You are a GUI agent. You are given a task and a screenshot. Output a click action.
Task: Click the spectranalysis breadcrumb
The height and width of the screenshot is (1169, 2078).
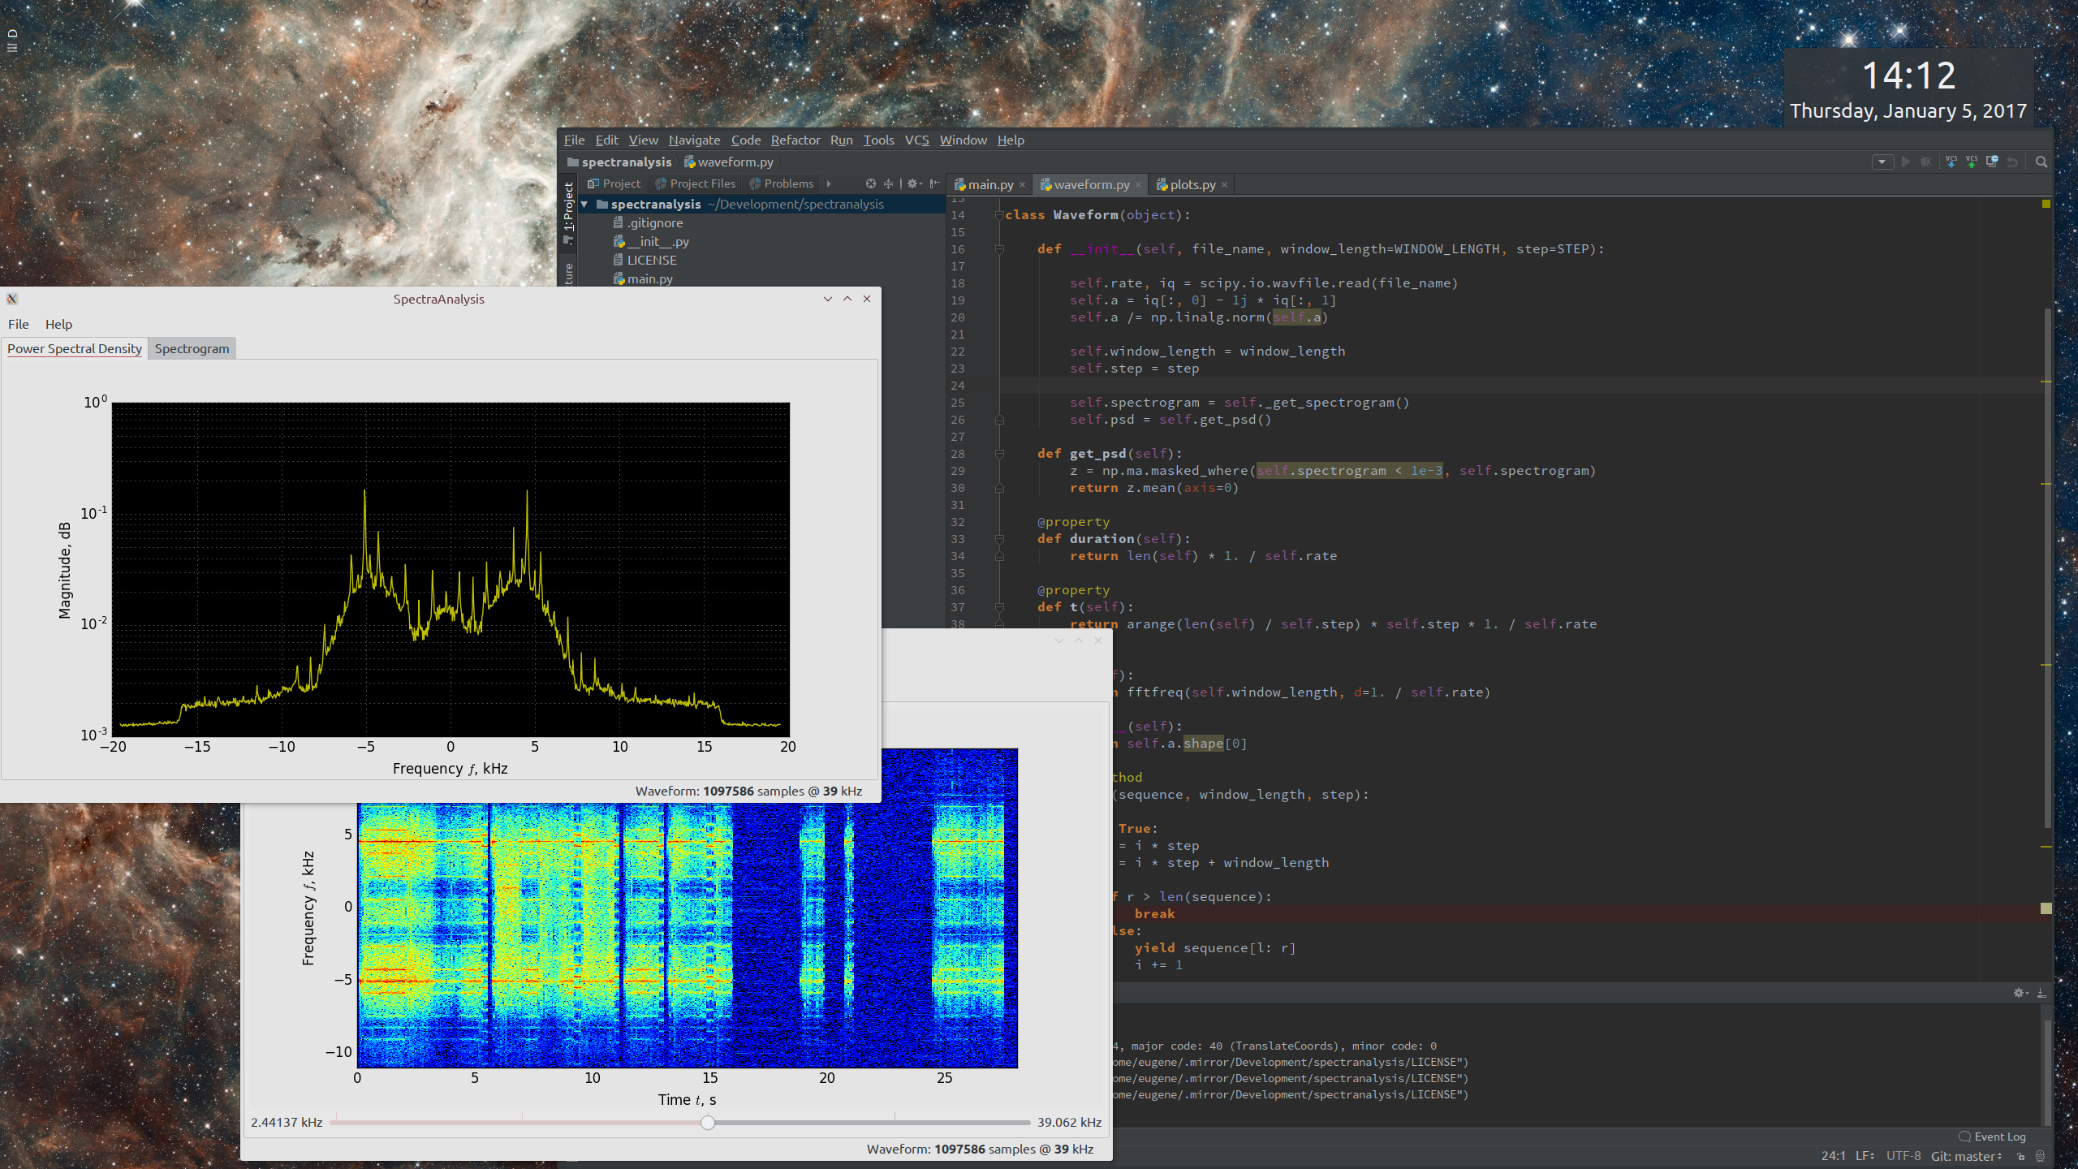[620, 162]
